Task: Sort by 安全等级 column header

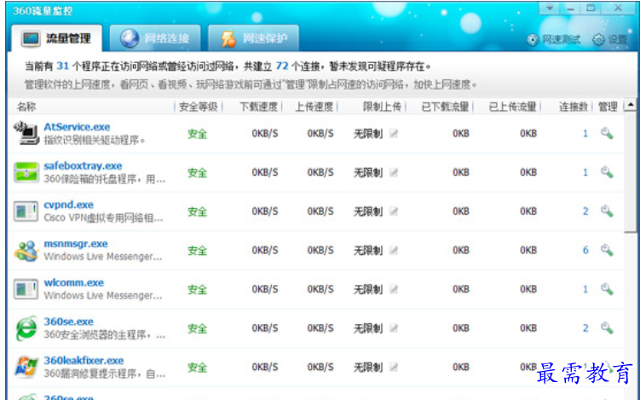Action: click(199, 107)
